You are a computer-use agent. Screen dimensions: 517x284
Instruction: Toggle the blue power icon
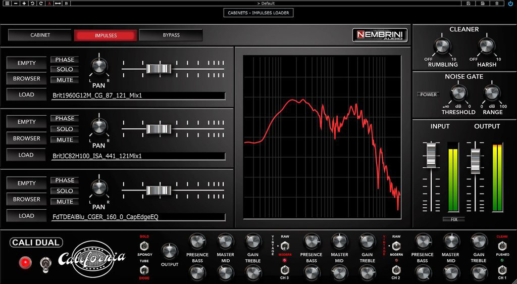[511, 4]
